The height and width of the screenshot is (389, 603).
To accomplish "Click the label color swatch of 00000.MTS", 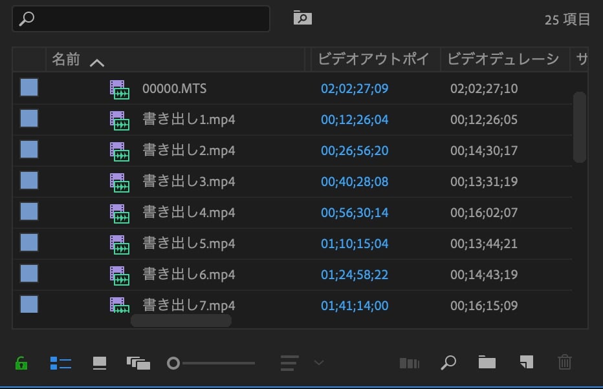I will (x=29, y=88).
